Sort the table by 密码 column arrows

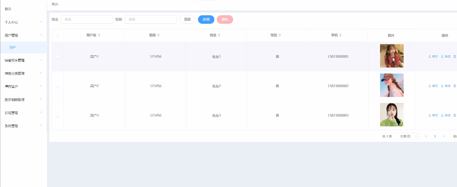click(x=158, y=35)
